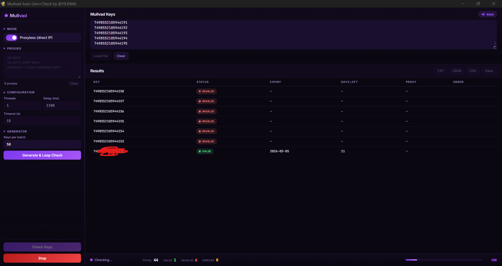Stop the running check
502x266 pixels.
point(42,258)
